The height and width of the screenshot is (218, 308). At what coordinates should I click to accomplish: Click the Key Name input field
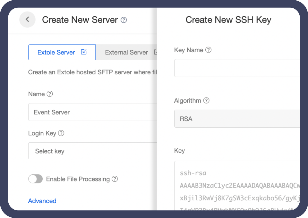coord(237,68)
